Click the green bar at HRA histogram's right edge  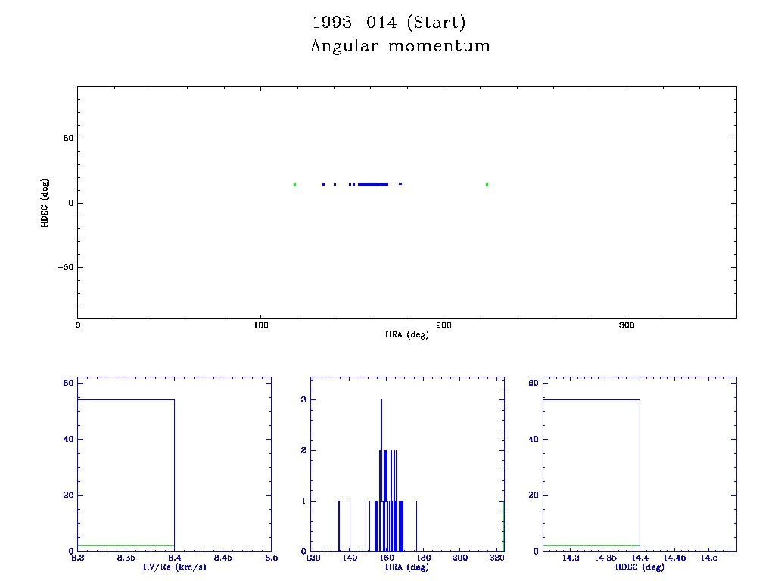pos(503,527)
